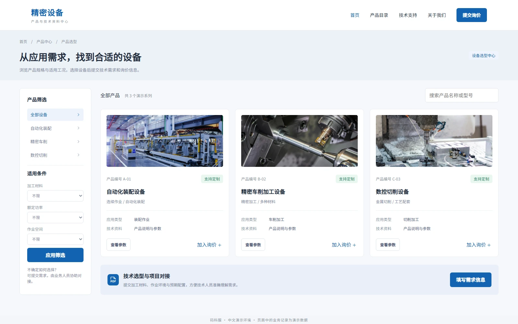The image size is (518, 324).
Task: Click 首页 in the breadcrumb
Action: [23, 42]
